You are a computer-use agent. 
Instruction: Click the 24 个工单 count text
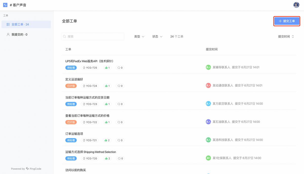pyautogui.click(x=177, y=36)
